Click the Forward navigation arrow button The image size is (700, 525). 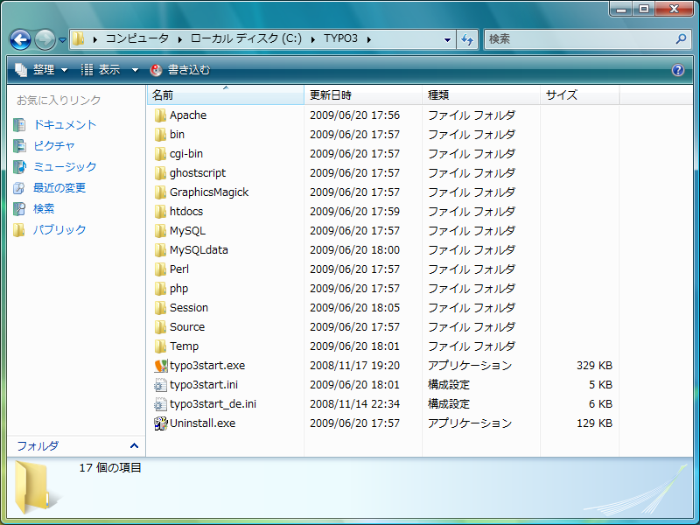tap(45, 39)
